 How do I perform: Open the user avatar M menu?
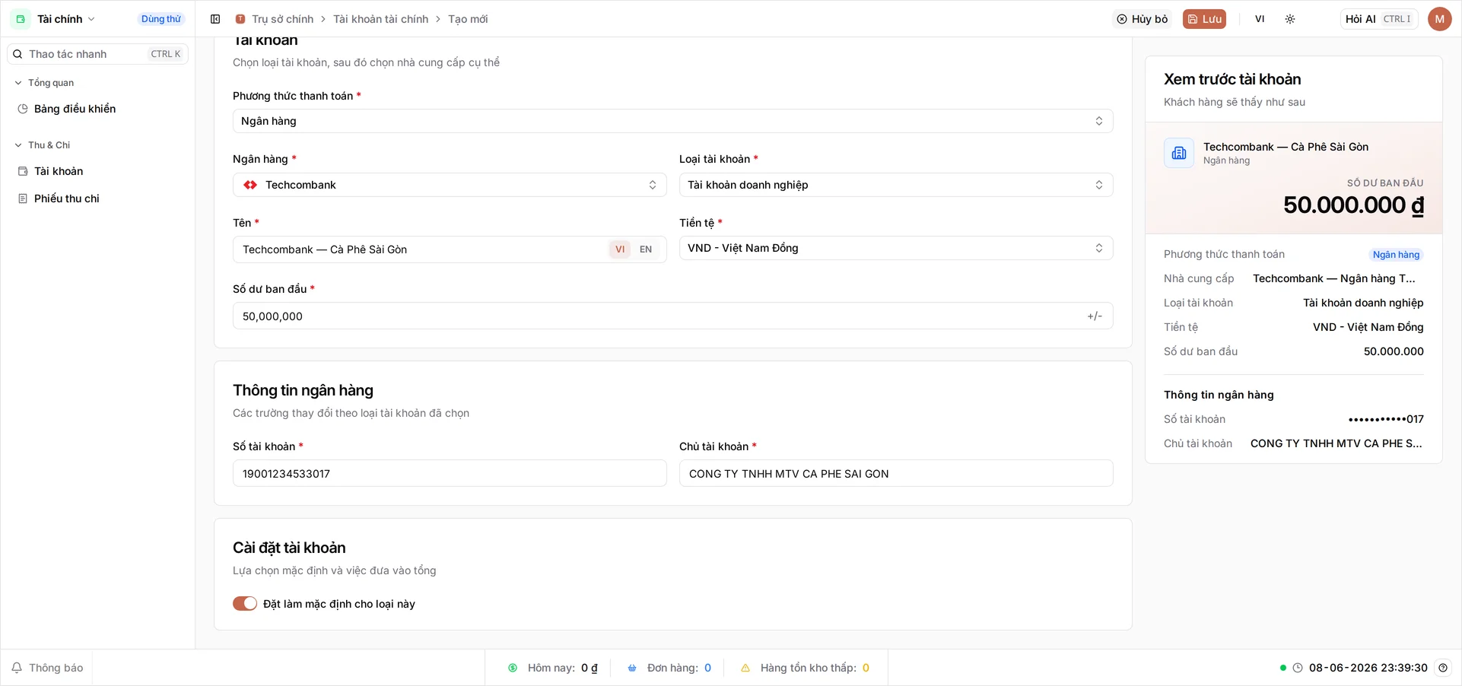click(x=1439, y=19)
